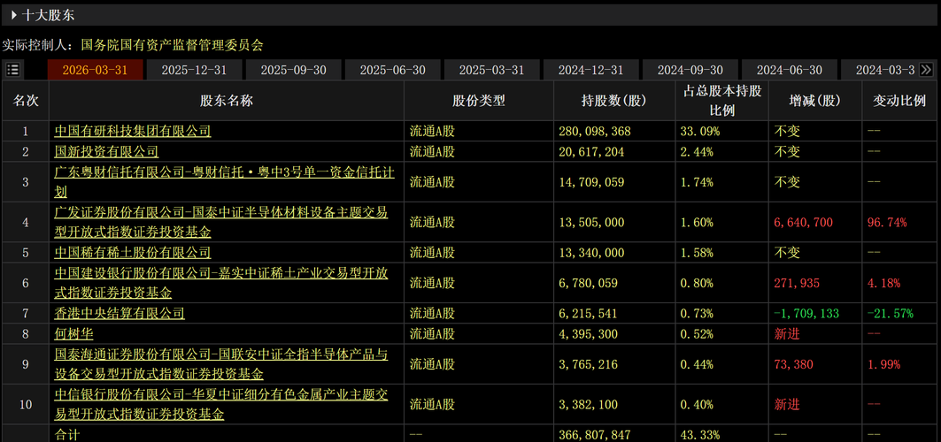Open the 中国建设银行 嘉实中证稀土产业 fund link
Viewport: 941px width, 442px height.
click(x=220, y=283)
